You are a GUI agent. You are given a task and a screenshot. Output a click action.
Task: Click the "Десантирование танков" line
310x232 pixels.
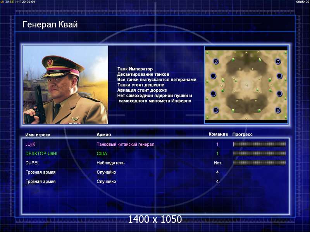pyautogui.click(x=143, y=74)
